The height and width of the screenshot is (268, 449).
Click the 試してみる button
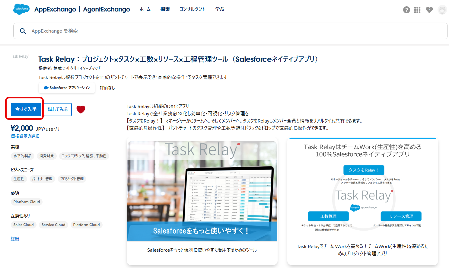[x=58, y=109]
